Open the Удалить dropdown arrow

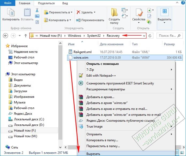click(x=94, y=12)
